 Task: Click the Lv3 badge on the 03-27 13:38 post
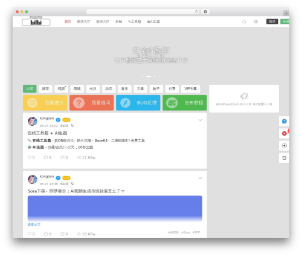(x=66, y=178)
